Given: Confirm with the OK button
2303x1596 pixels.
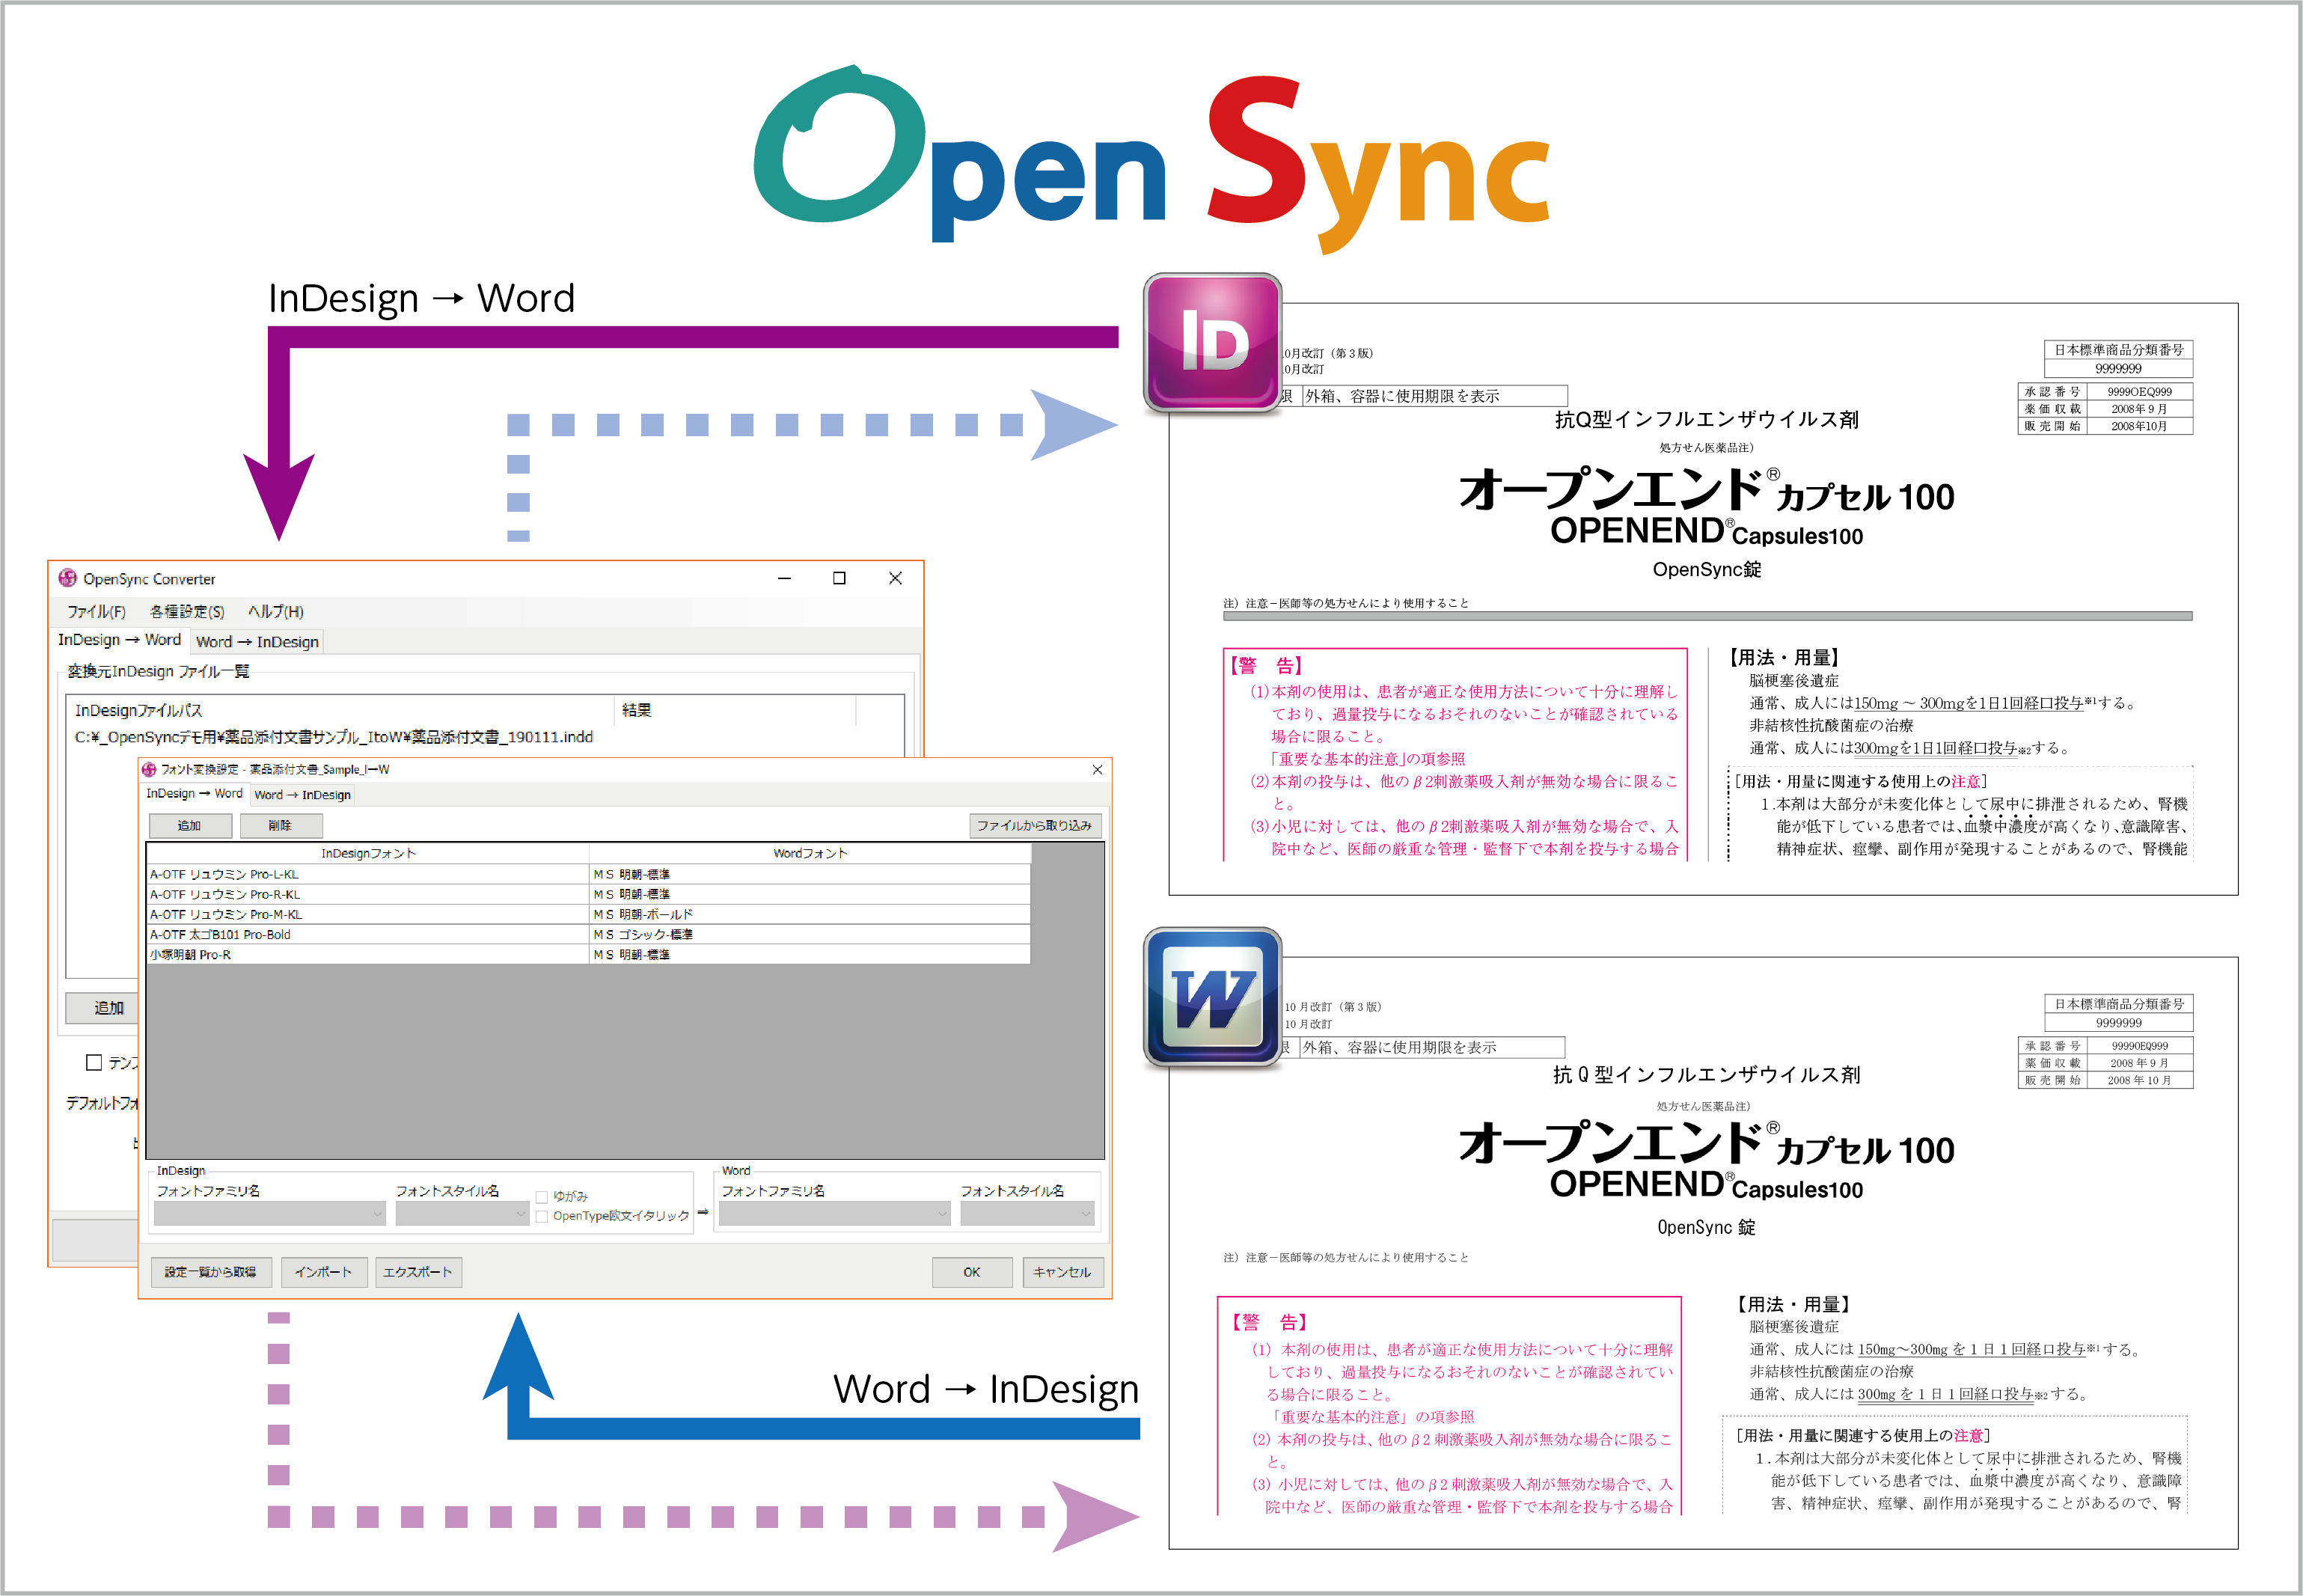Looking at the screenshot, I should 971,1272.
